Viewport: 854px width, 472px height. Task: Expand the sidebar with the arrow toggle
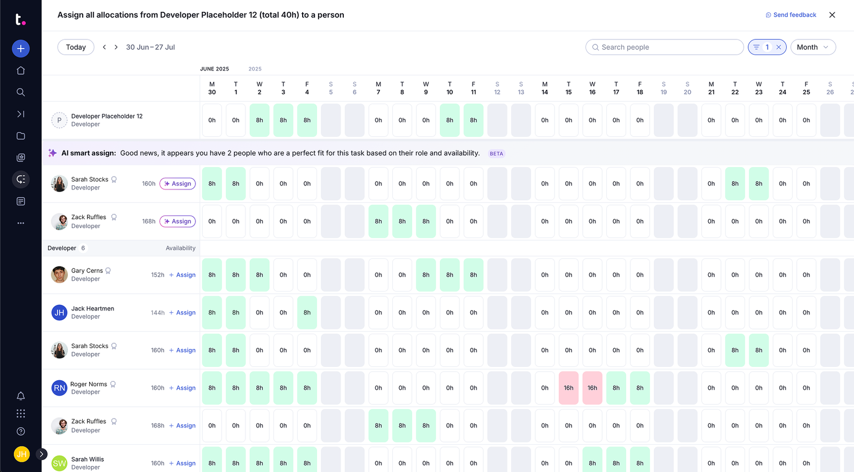42,454
